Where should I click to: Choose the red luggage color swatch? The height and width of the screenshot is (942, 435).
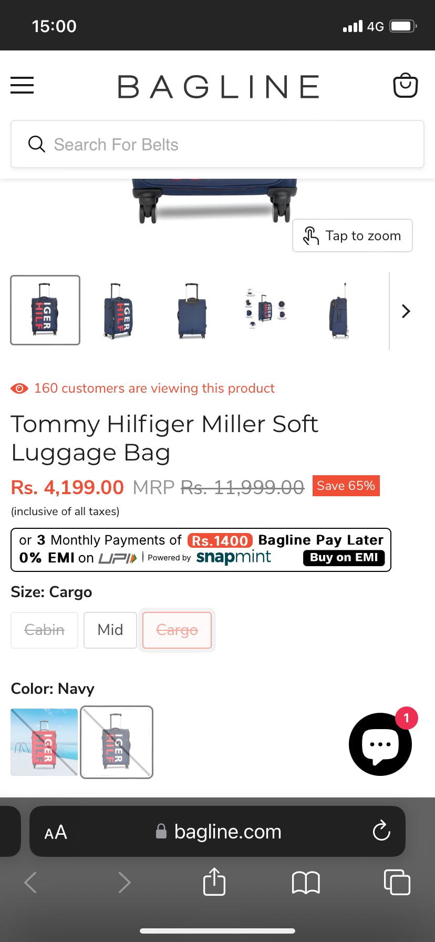[44, 742]
